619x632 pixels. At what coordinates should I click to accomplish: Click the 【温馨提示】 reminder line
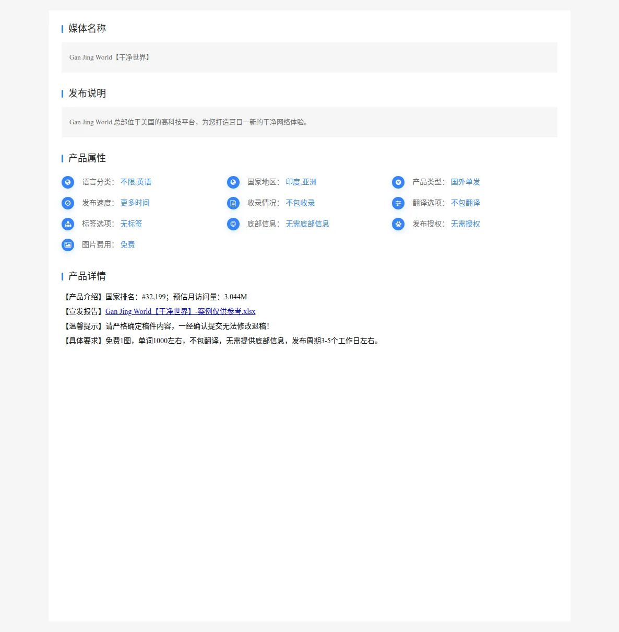(x=166, y=326)
